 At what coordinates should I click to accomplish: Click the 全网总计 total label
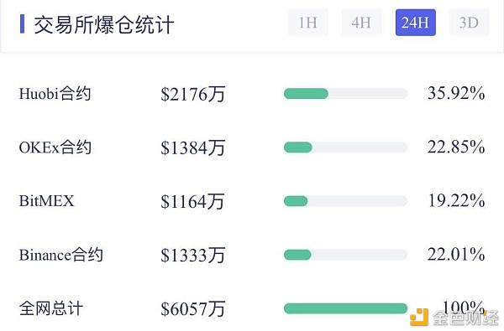click(x=51, y=308)
